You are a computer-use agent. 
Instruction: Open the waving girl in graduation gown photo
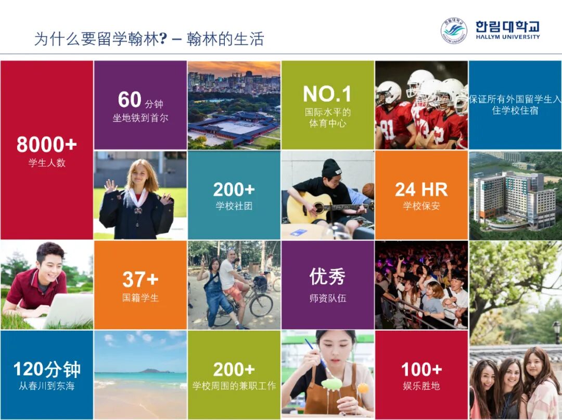pos(140,195)
